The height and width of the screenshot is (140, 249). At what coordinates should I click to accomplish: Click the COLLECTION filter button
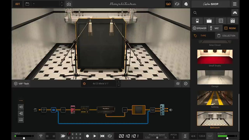[226, 36]
